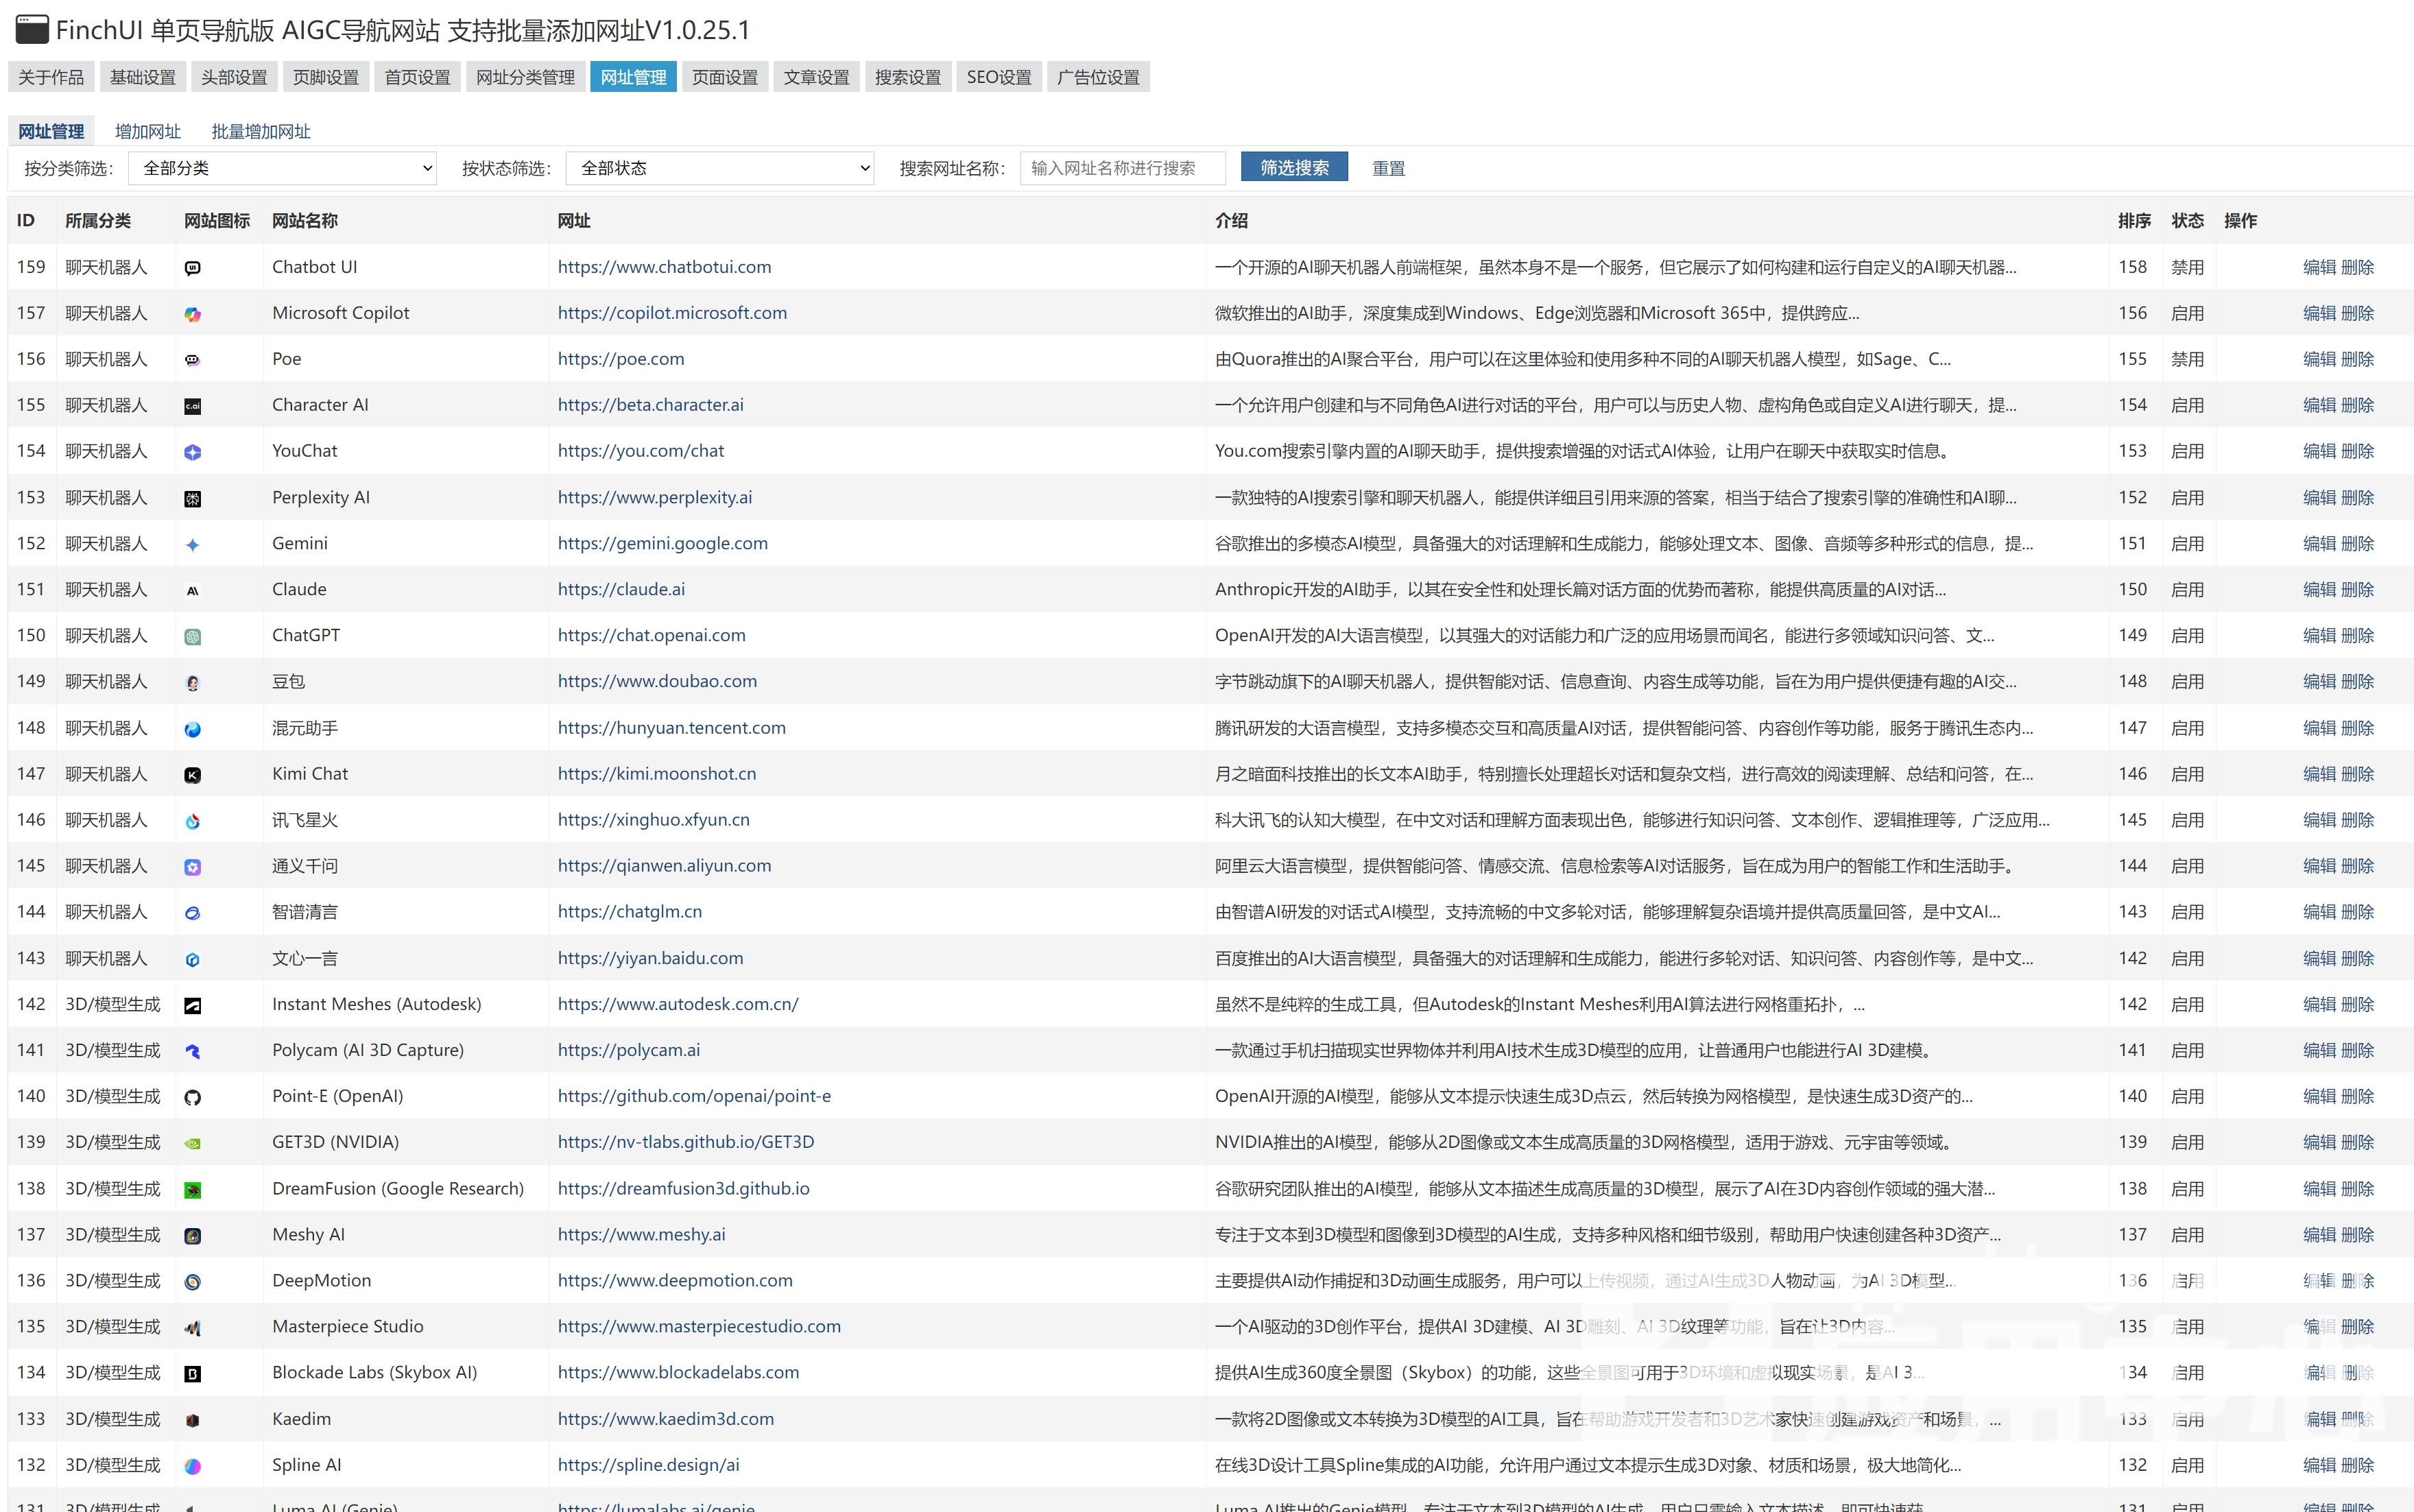Screen dimensions: 2414x1512
Task: Edit the Chatbot UI row
Action: pos(2319,267)
